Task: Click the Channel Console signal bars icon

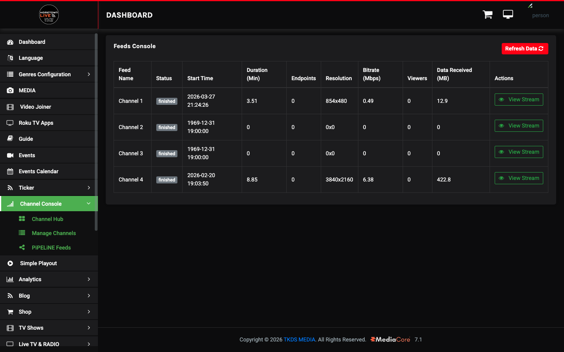Action: (10, 204)
